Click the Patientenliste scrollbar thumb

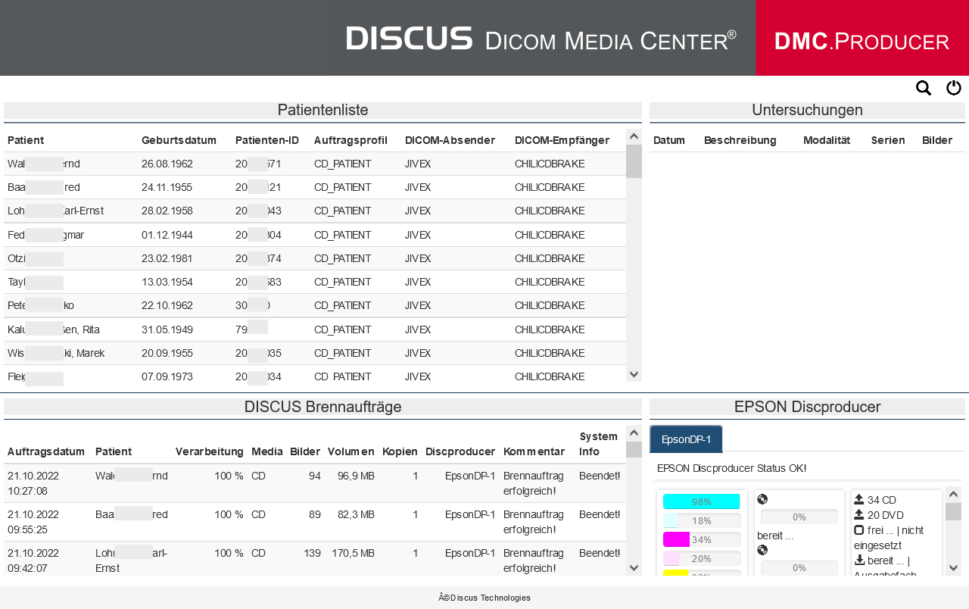pyautogui.click(x=634, y=161)
